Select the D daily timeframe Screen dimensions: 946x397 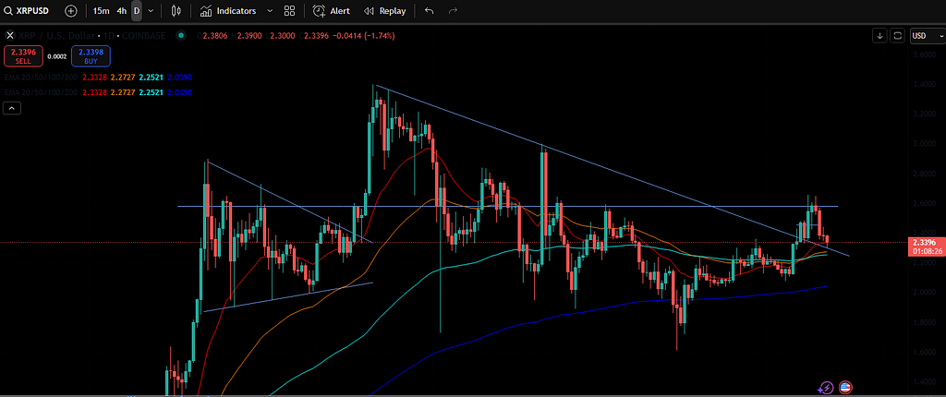[137, 11]
